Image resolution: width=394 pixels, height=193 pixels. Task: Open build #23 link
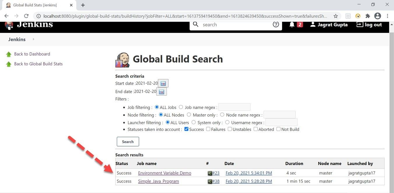[x=216, y=173]
